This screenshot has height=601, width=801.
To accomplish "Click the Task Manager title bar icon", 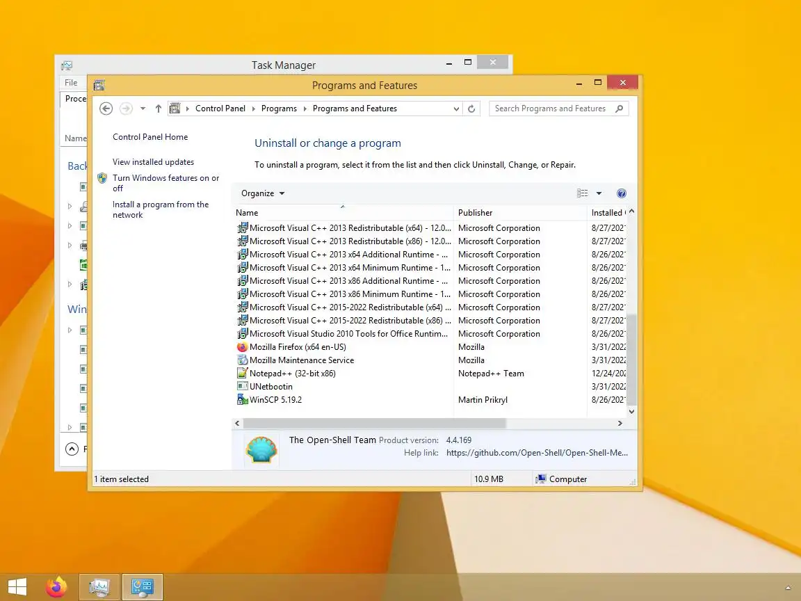I will 67,65.
